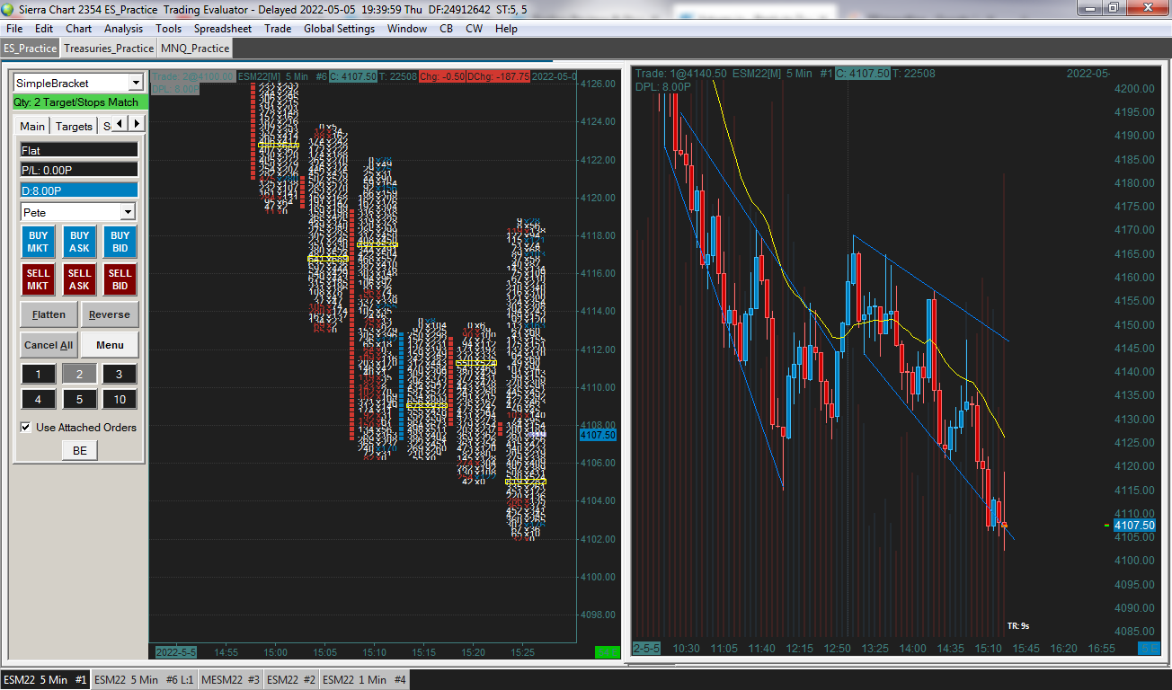Set order quantity to 10
The image size is (1172, 690).
(120, 399)
